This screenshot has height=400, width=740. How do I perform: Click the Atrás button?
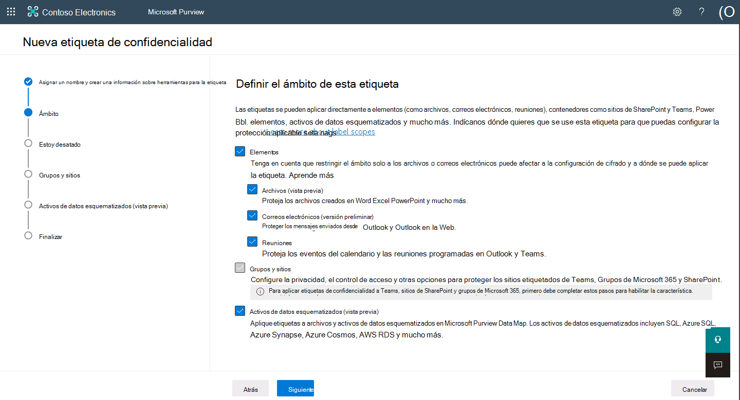[x=250, y=388]
